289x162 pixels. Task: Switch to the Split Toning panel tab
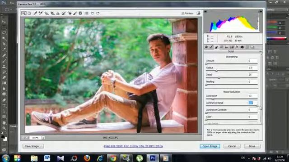pos(227,47)
